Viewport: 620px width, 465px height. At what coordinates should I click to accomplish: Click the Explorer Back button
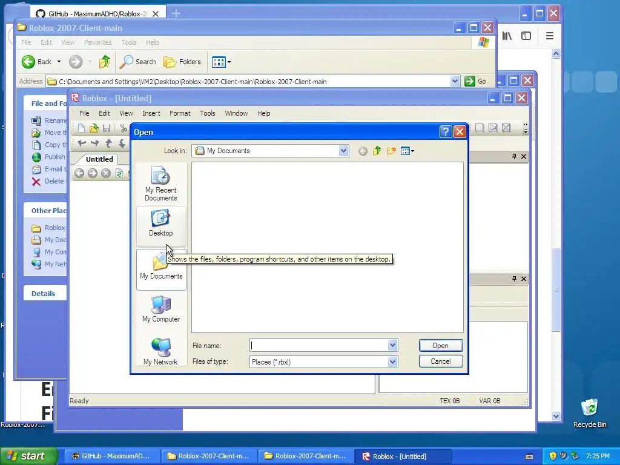click(x=36, y=62)
